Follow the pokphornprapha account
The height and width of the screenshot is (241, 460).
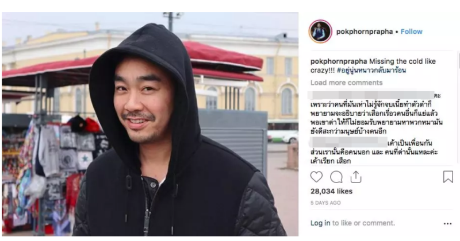[412, 32]
